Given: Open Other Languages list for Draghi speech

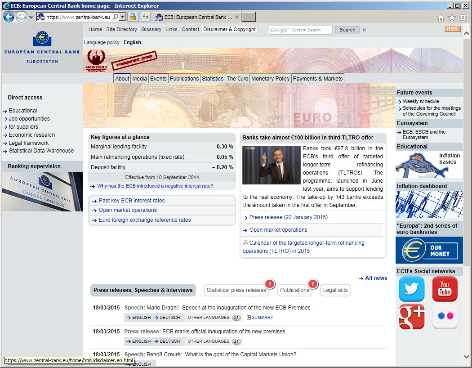Looking at the screenshot, I should point(214,318).
